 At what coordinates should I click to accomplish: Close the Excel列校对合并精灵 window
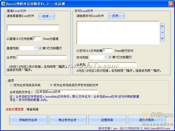tap(171, 4)
